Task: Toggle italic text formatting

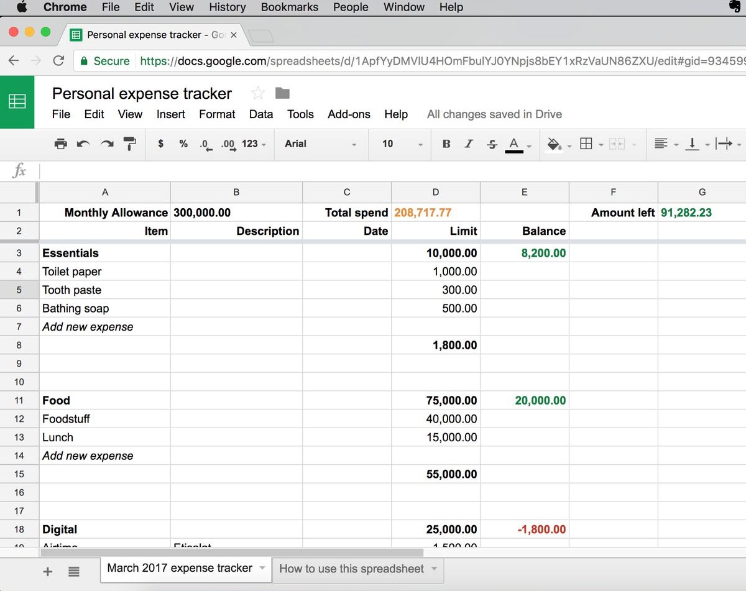Action: point(469,144)
